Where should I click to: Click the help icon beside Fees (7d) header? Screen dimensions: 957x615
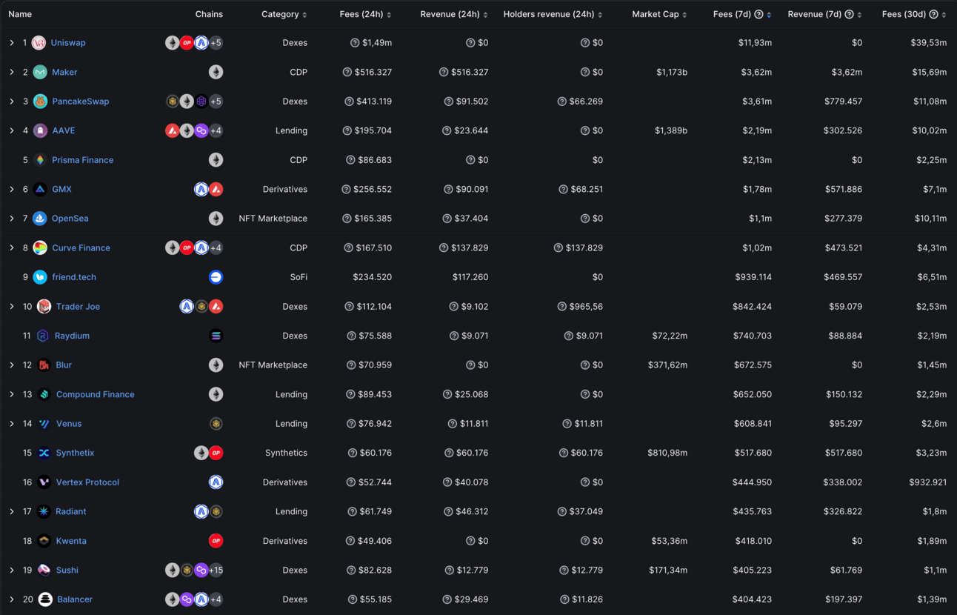pos(758,14)
